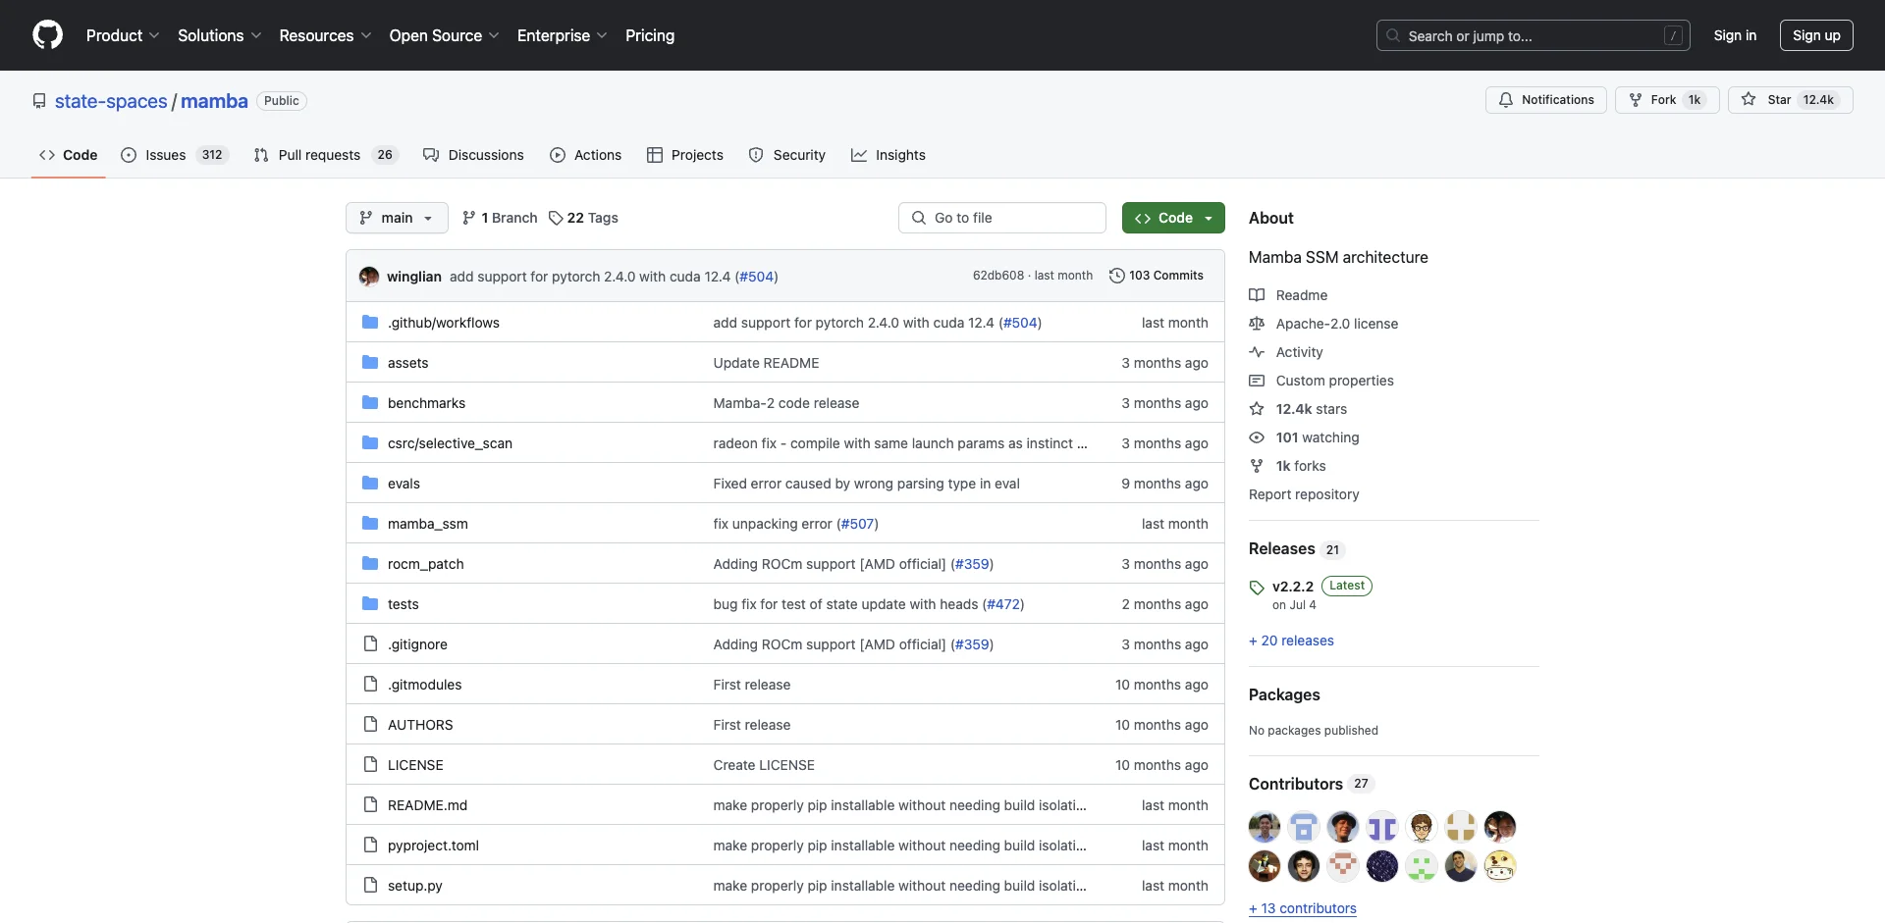Focus the Search or jump to field
1885x923 pixels.
(1534, 35)
